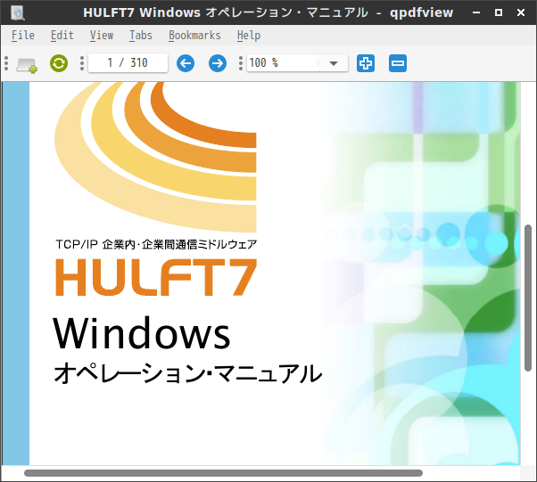Open the Help menu
This screenshot has width=537, height=482.
(x=249, y=36)
